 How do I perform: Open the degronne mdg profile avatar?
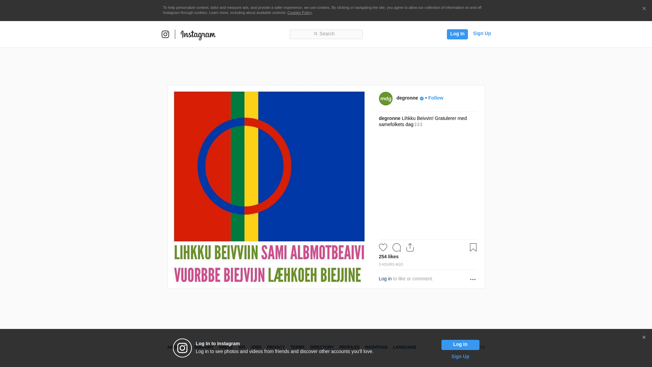(385, 99)
